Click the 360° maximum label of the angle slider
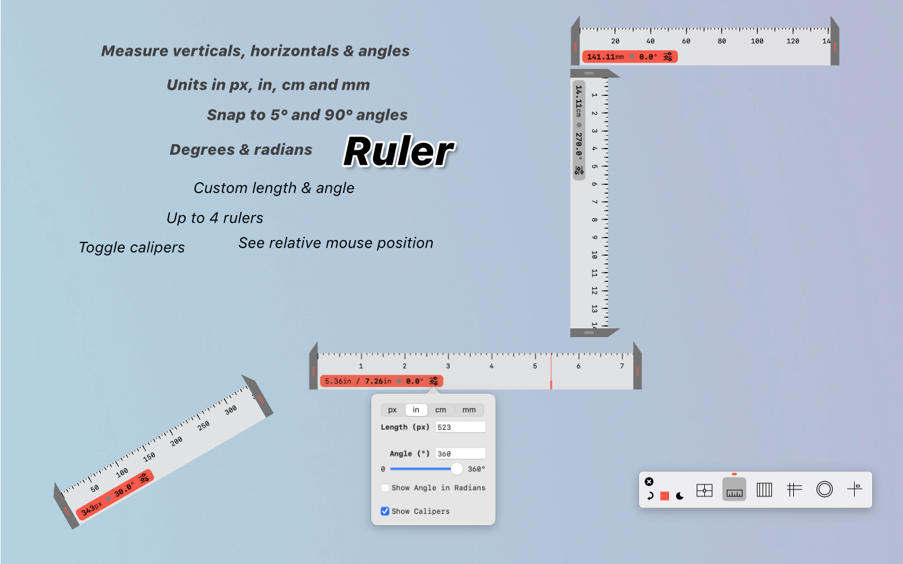903x564 pixels. tap(477, 469)
